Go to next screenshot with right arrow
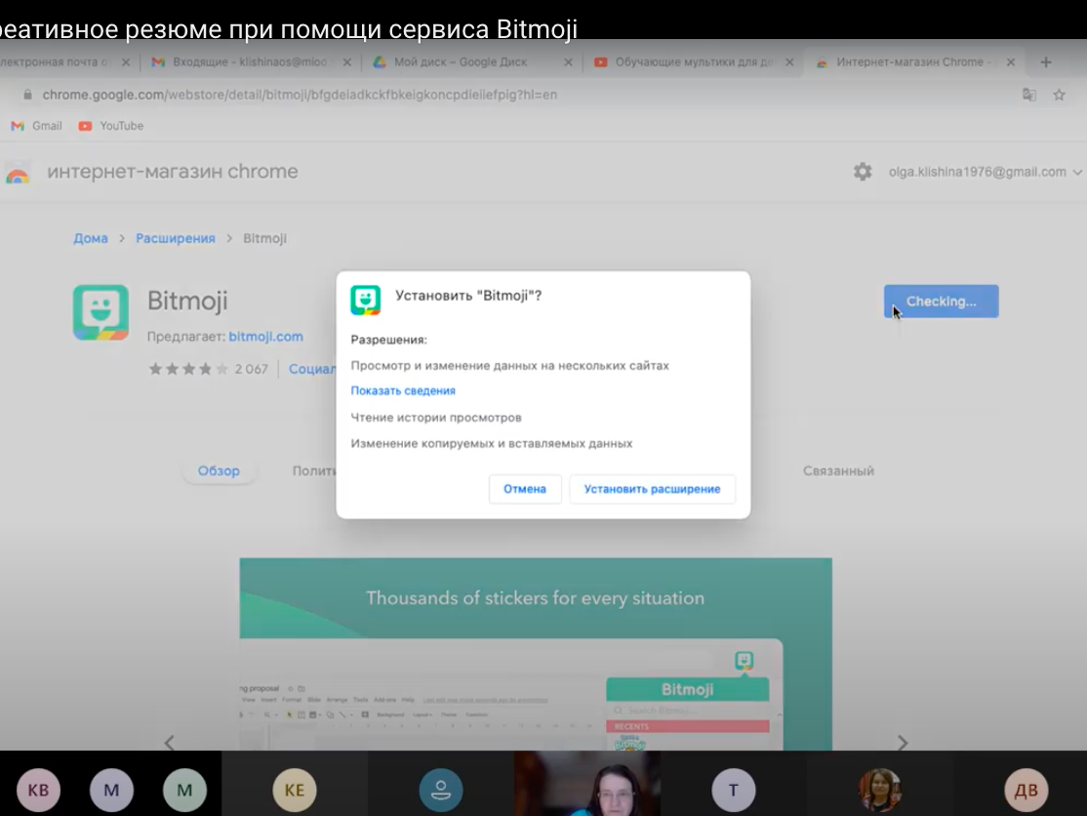The width and height of the screenshot is (1087, 816). 902,743
